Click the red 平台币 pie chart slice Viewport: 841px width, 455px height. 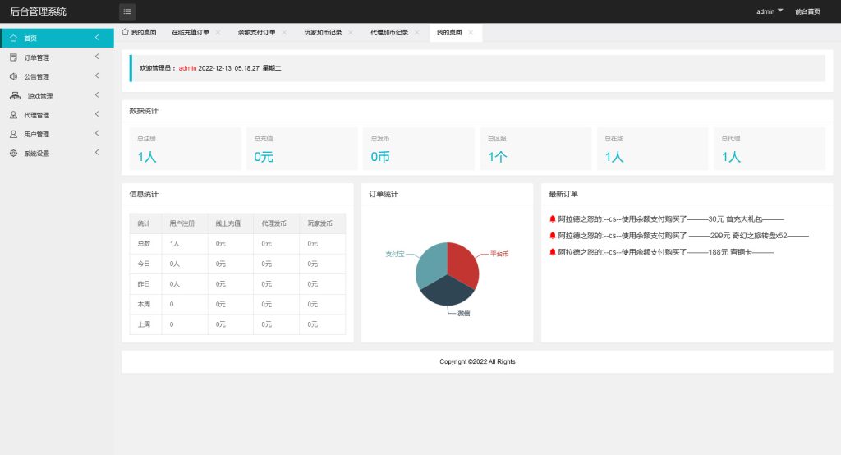coord(464,263)
